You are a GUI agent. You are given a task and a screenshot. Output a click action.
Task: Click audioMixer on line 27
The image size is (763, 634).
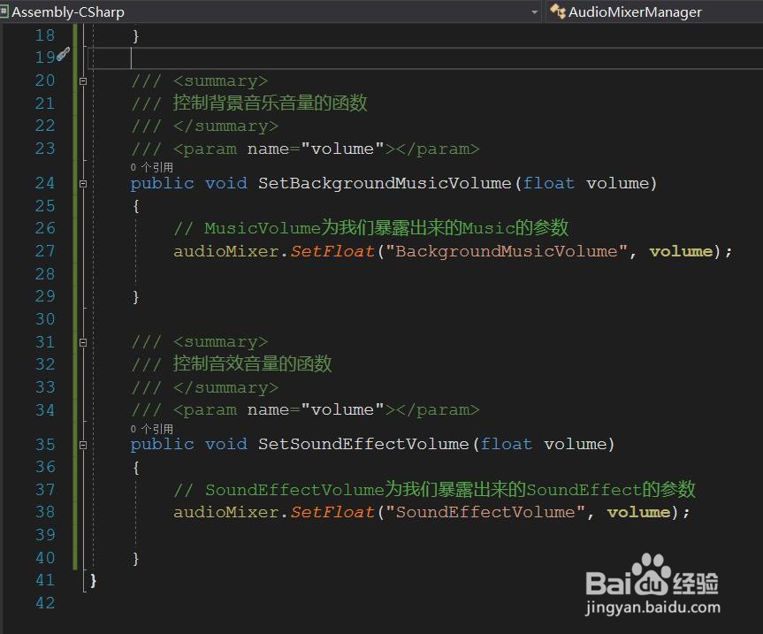pyautogui.click(x=226, y=251)
